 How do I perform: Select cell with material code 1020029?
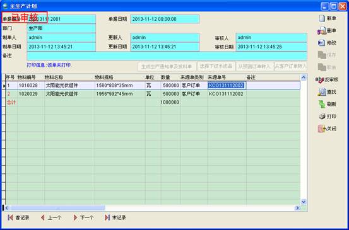(x=31, y=94)
